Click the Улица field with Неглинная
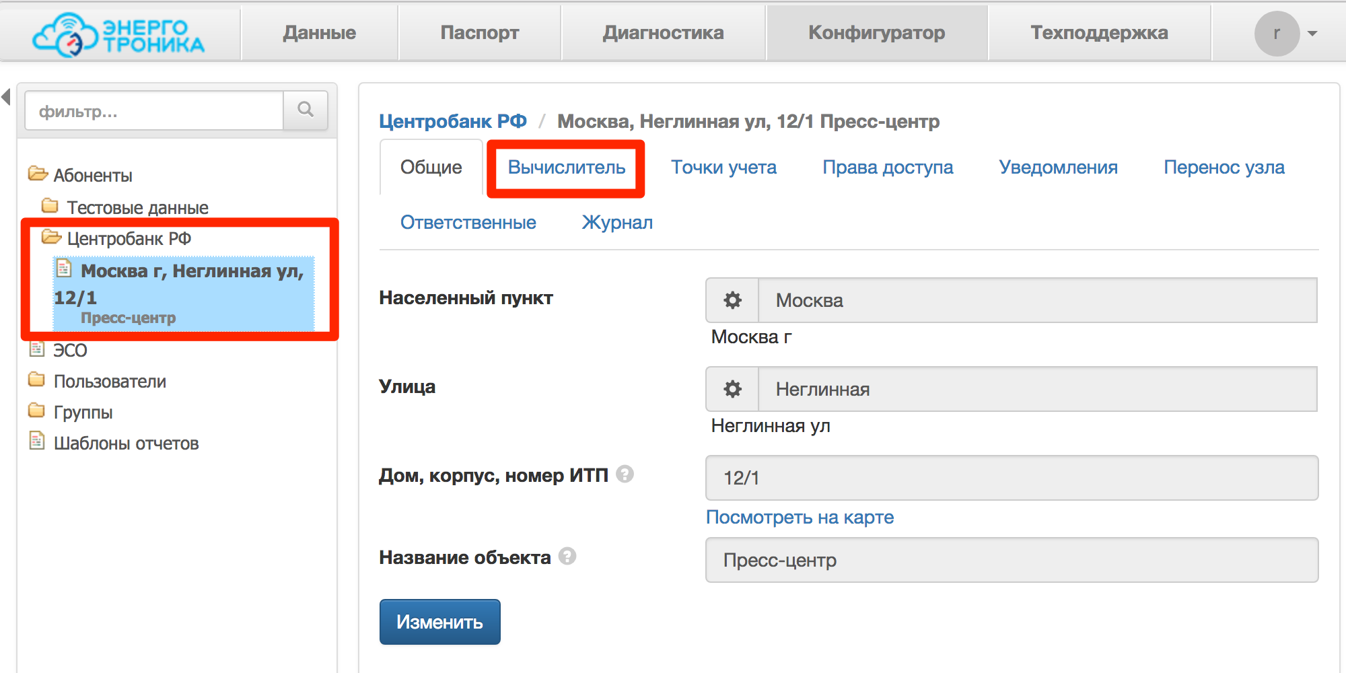The image size is (1346, 673). [1038, 389]
